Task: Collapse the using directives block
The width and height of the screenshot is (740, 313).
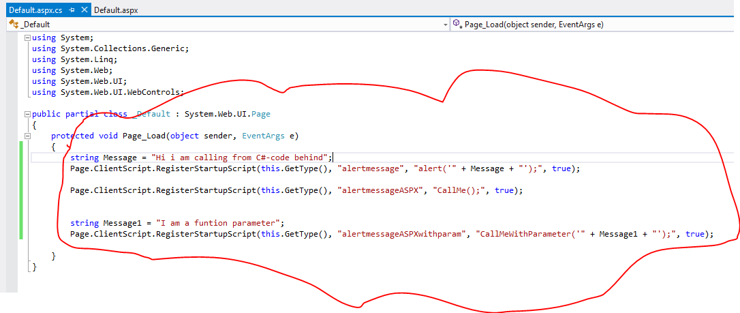Action: [27, 38]
